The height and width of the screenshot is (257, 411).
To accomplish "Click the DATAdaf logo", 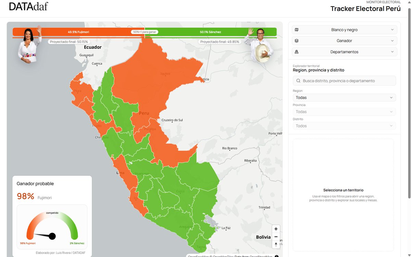I will pyautogui.click(x=28, y=6).
